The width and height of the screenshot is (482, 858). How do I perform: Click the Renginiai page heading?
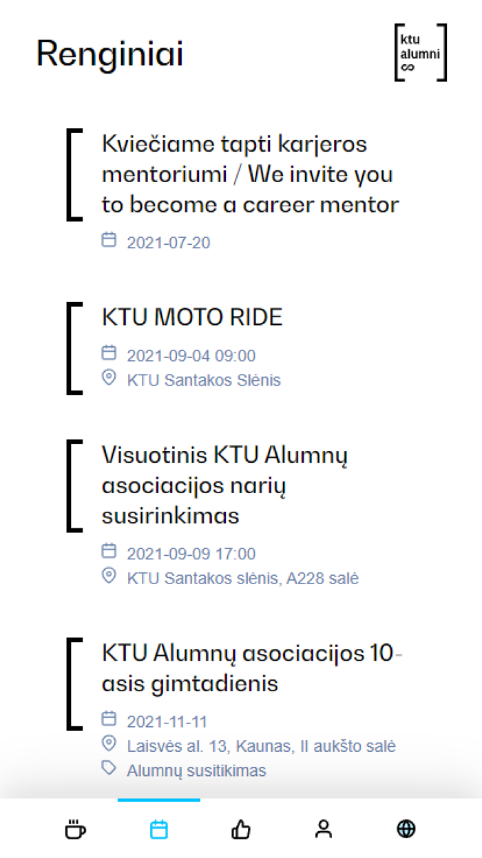point(109,54)
